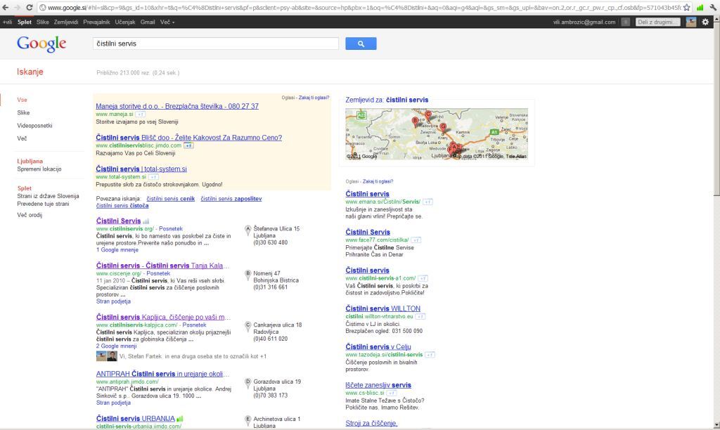Expand the 'Več' dropdown in top bar
The width and height of the screenshot is (720, 430).
(167, 22)
